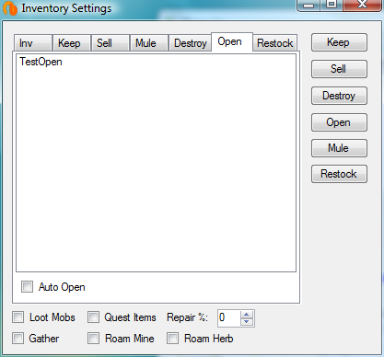Click the Keep button on right
Image resolution: width=384 pixels, height=357 pixels.
(339, 42)
